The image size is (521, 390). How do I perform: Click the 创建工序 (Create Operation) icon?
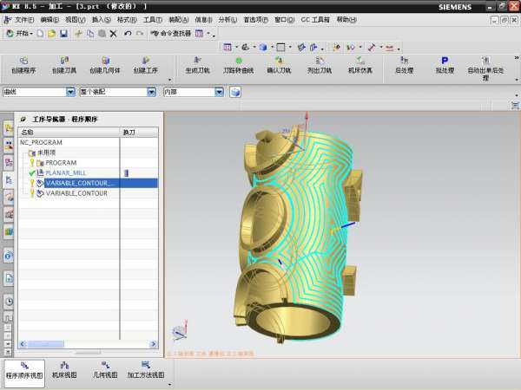tap(146, 65)
